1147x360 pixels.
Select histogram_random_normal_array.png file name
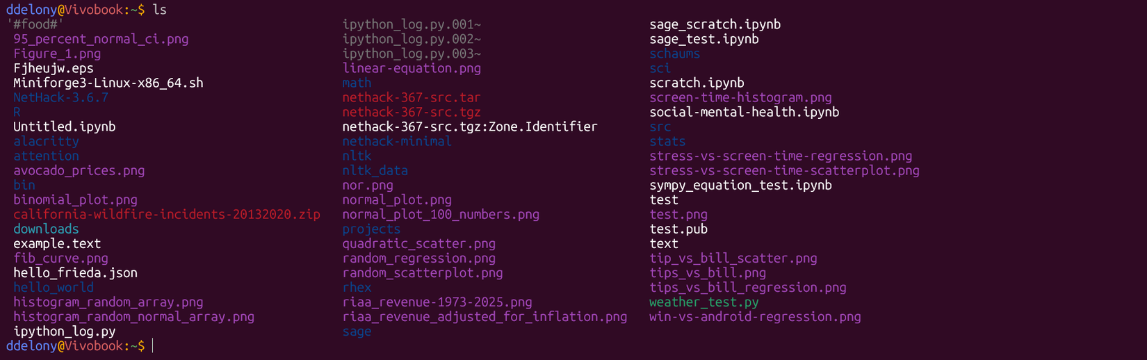(133, 316)
